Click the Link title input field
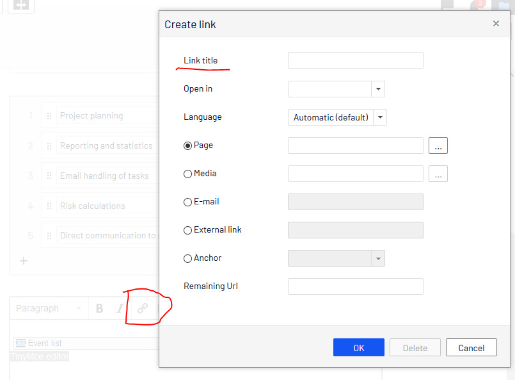The width and height of the screenshot is (515, 380). (x=355, y=60)
